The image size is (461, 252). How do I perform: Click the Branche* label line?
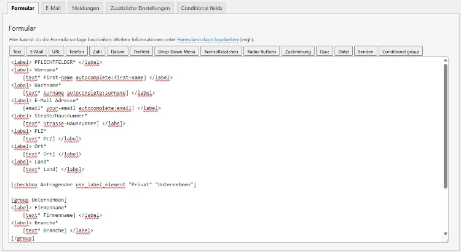34,223
